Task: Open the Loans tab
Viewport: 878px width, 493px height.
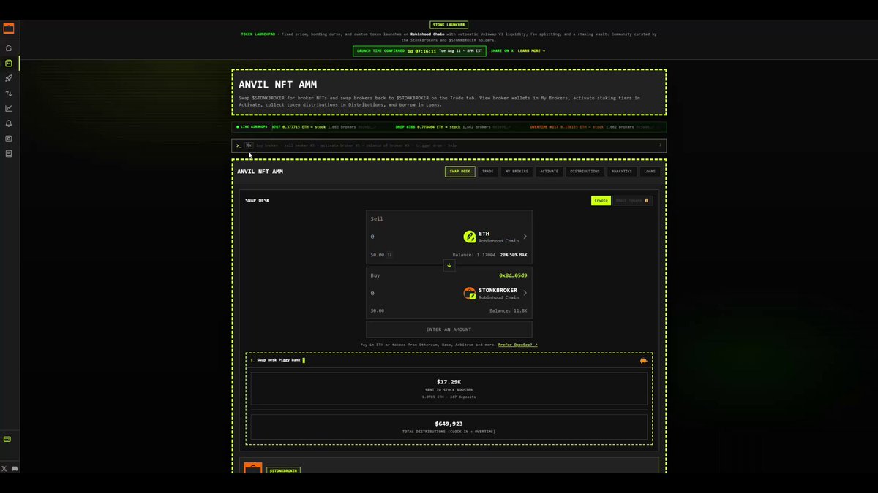Action: coord(650,172)
